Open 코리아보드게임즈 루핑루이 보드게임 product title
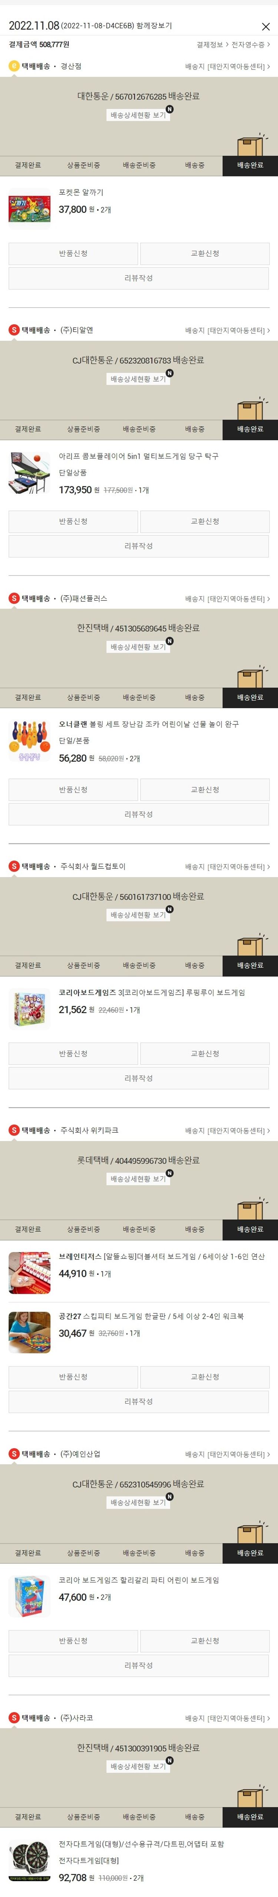The height and width of the screenshot is (1897, 278). pyautogui.click(x=152, y=992)
